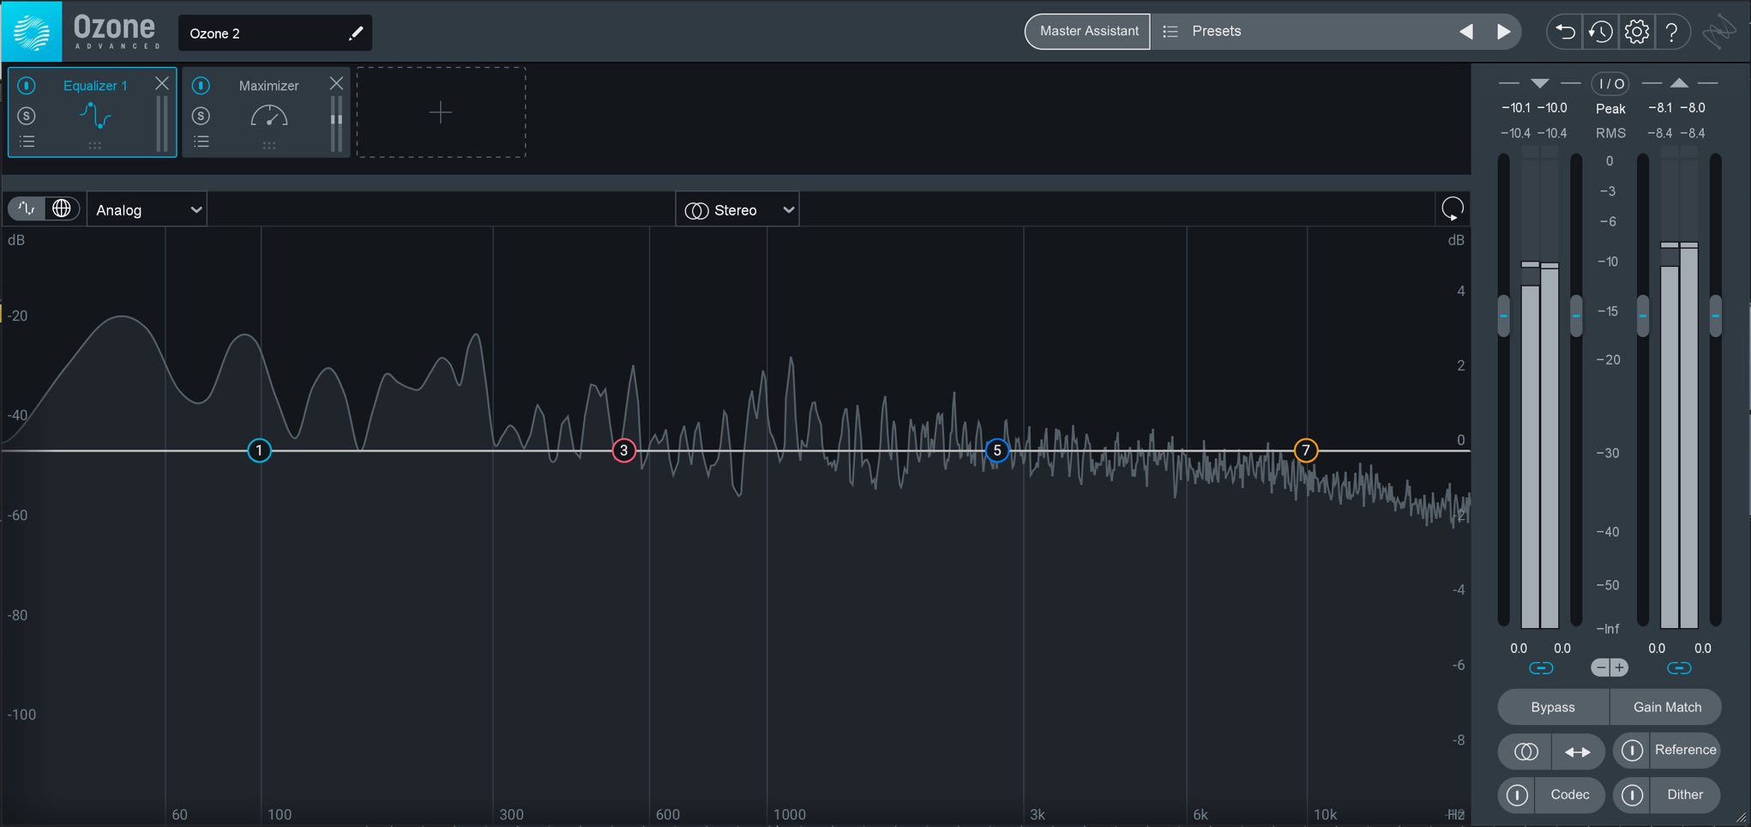Open the Analog mode dropdown
This screenshot has width=1751, height=827.
click(x=147, y=209)
